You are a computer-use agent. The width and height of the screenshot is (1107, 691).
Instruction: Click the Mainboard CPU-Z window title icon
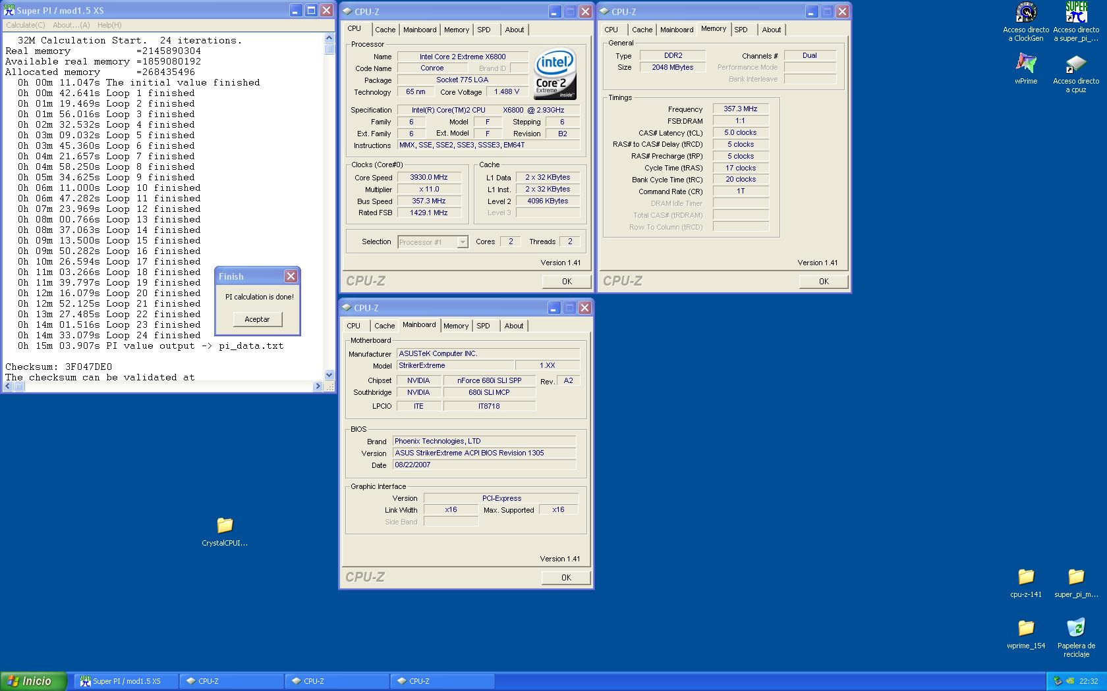[x=347, y=307]
